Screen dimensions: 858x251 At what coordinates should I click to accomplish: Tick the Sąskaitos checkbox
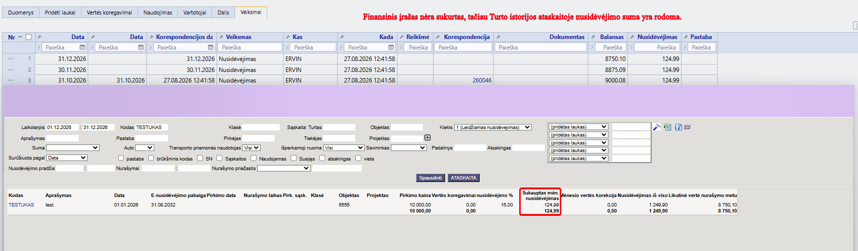click(x=220, y=158)
